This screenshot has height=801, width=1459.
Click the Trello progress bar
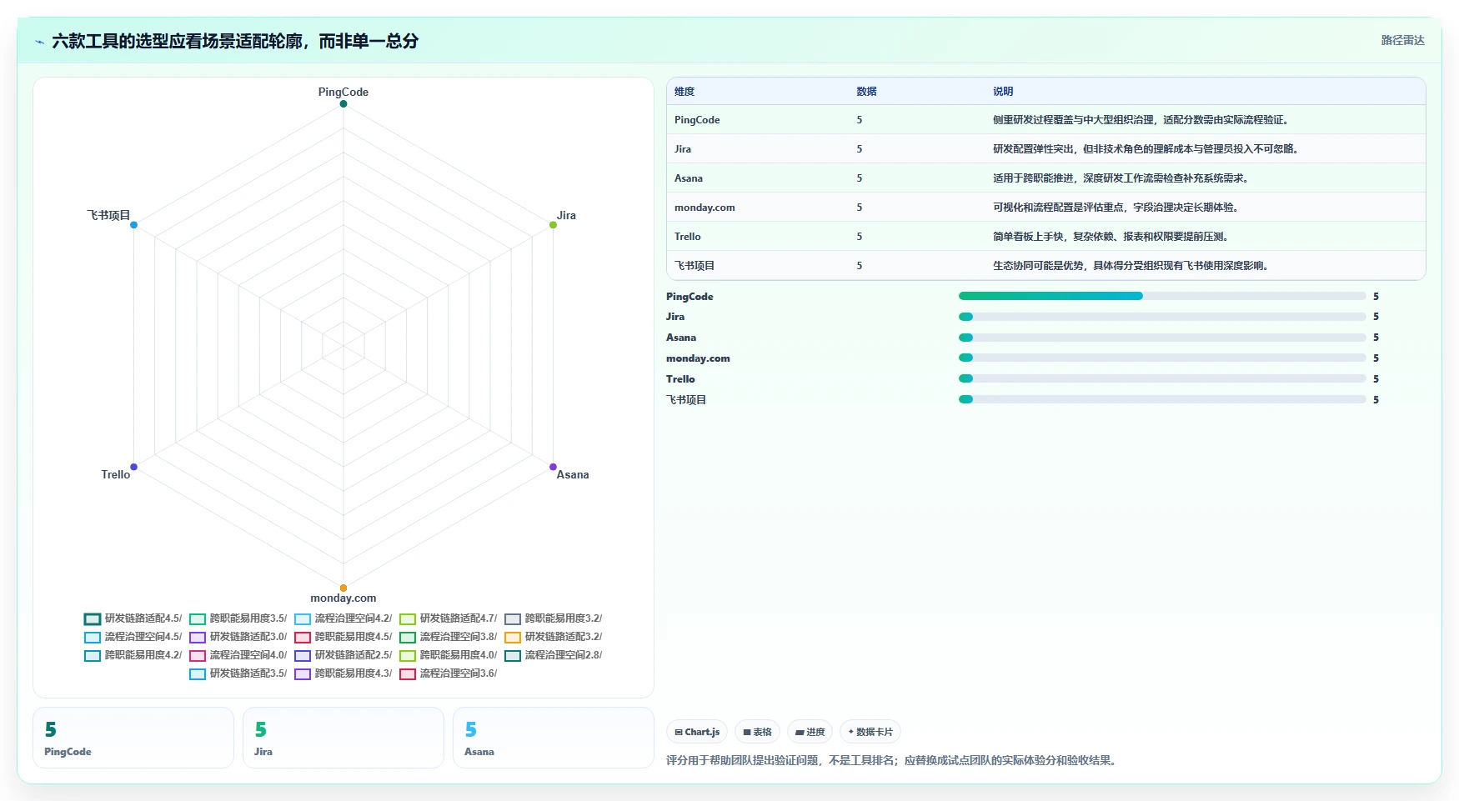point(1162,378)
